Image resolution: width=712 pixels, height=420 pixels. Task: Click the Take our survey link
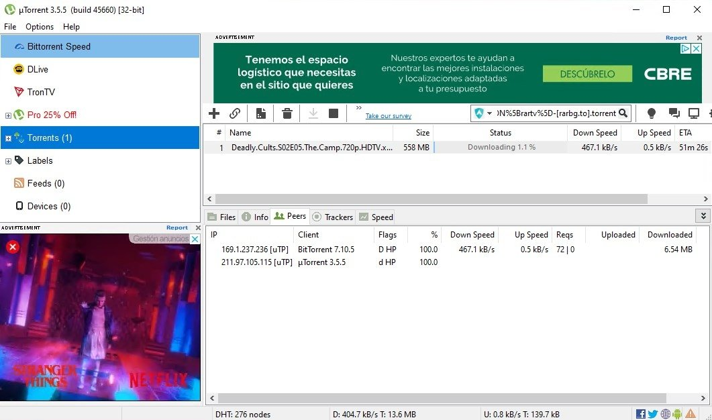tap(388, 116)
